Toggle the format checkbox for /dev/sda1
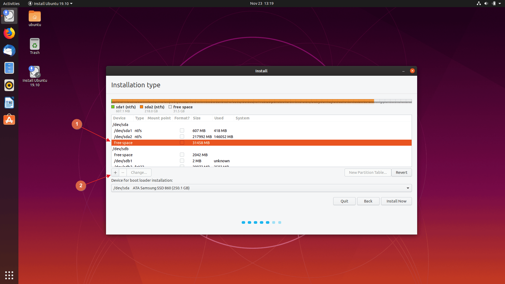505x284 pixels. point(182,131)
